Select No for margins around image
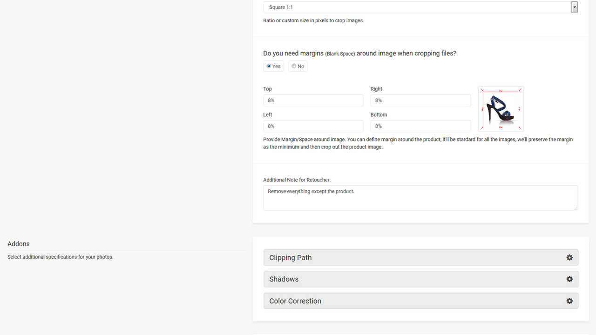 coord(294,66)
